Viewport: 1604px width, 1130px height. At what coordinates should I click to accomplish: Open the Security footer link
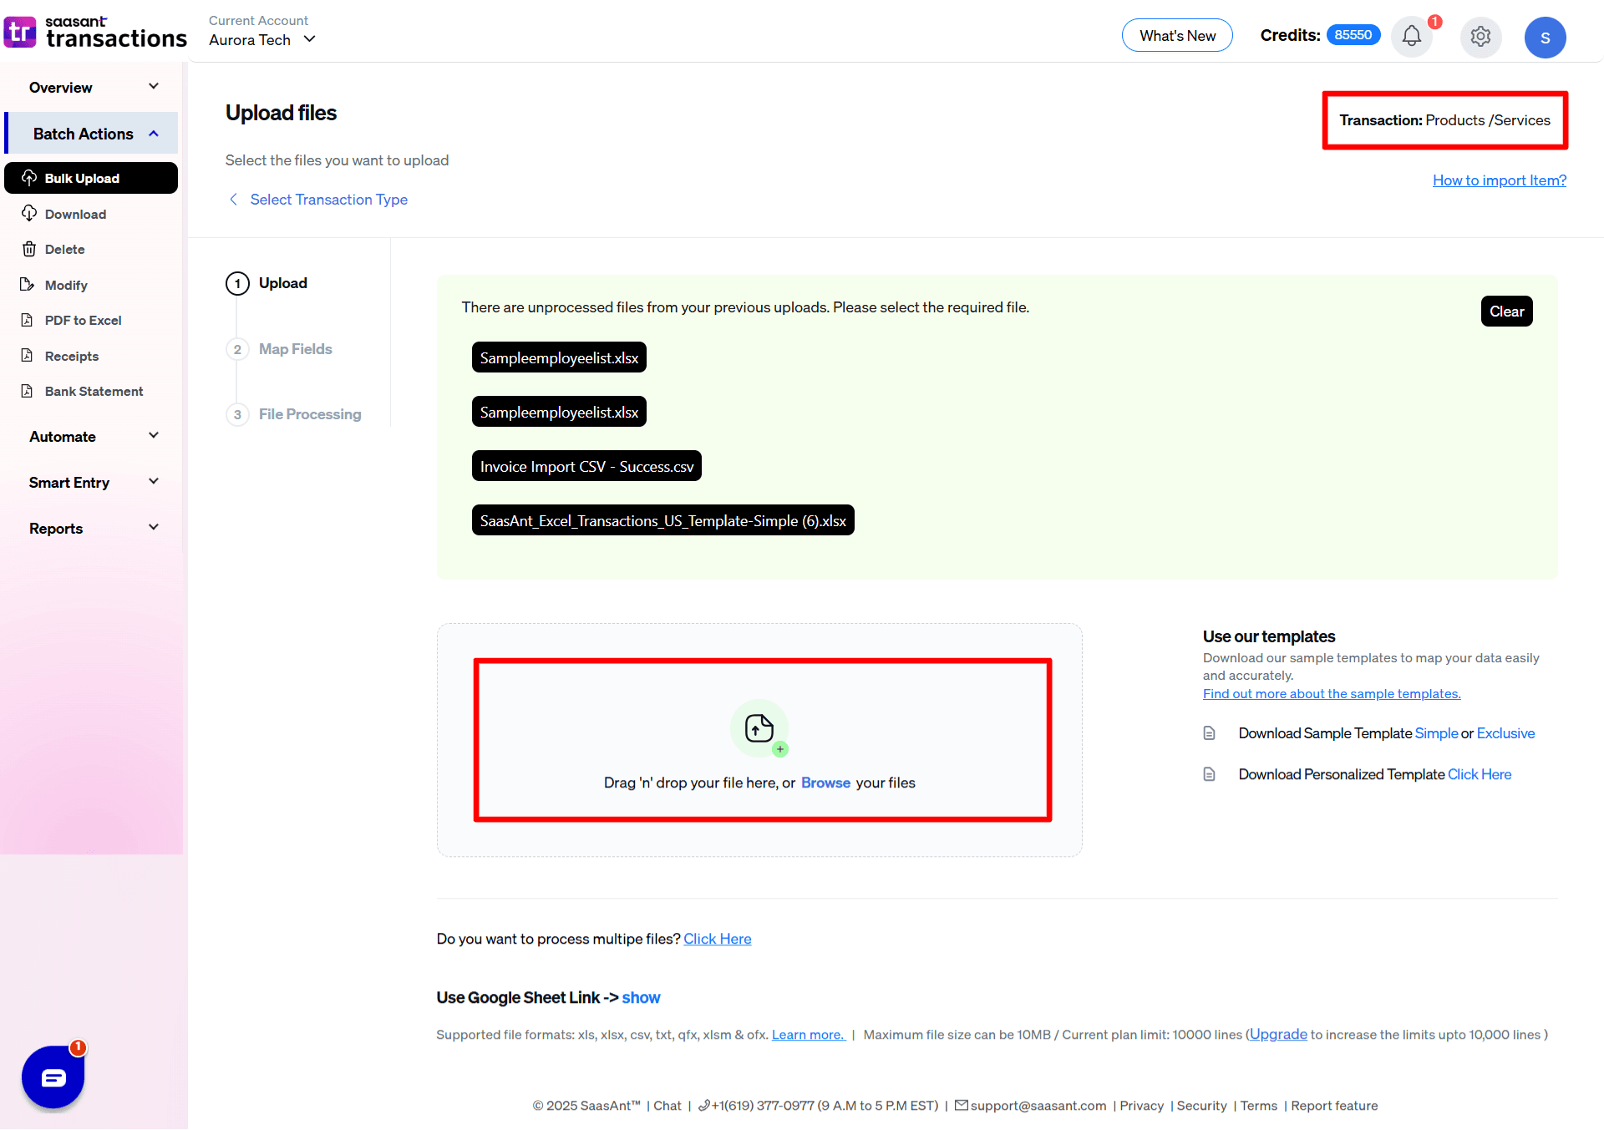point(1201,1105)
